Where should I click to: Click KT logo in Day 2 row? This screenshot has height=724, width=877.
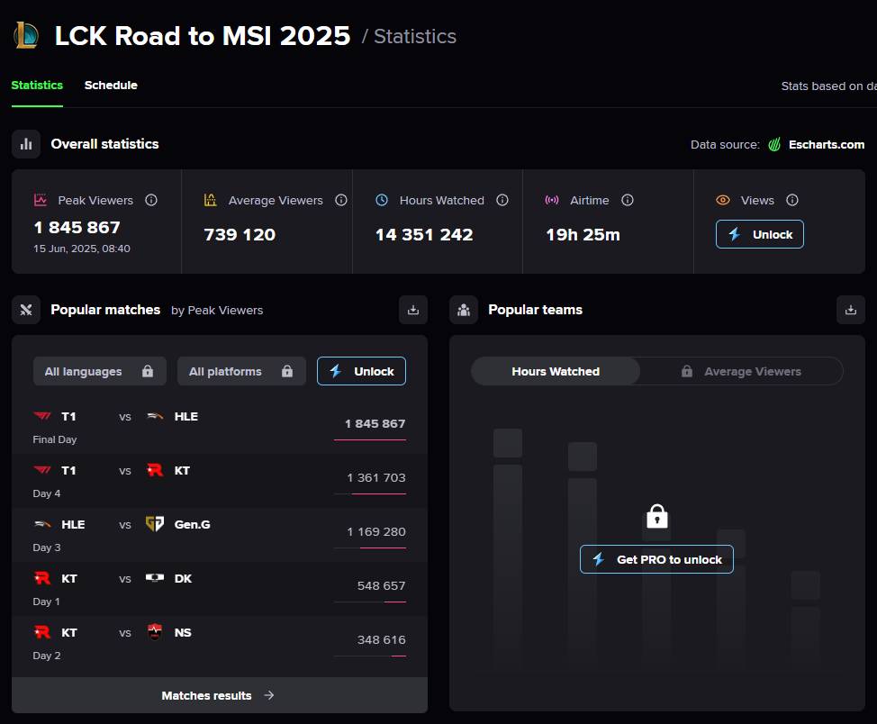pyautogui.click(x=42, y=632)
